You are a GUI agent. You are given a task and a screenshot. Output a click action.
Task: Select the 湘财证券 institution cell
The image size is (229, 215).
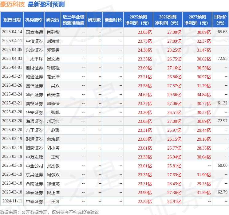point(34,68)
